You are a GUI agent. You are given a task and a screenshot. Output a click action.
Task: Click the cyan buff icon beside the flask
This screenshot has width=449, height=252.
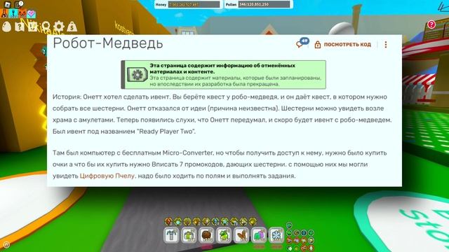tap(13, 13)
